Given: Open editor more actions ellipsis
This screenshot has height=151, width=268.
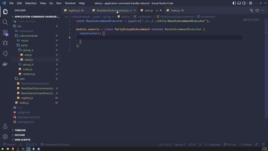Looking at the screenshot, I should coord(263,10).
